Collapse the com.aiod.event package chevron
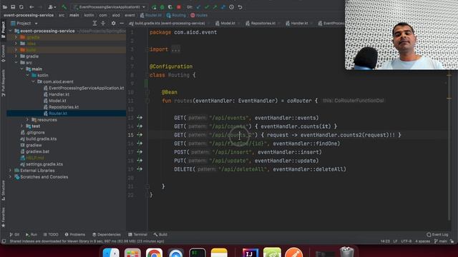Screen dimensions: 458x257 (34, 82)
